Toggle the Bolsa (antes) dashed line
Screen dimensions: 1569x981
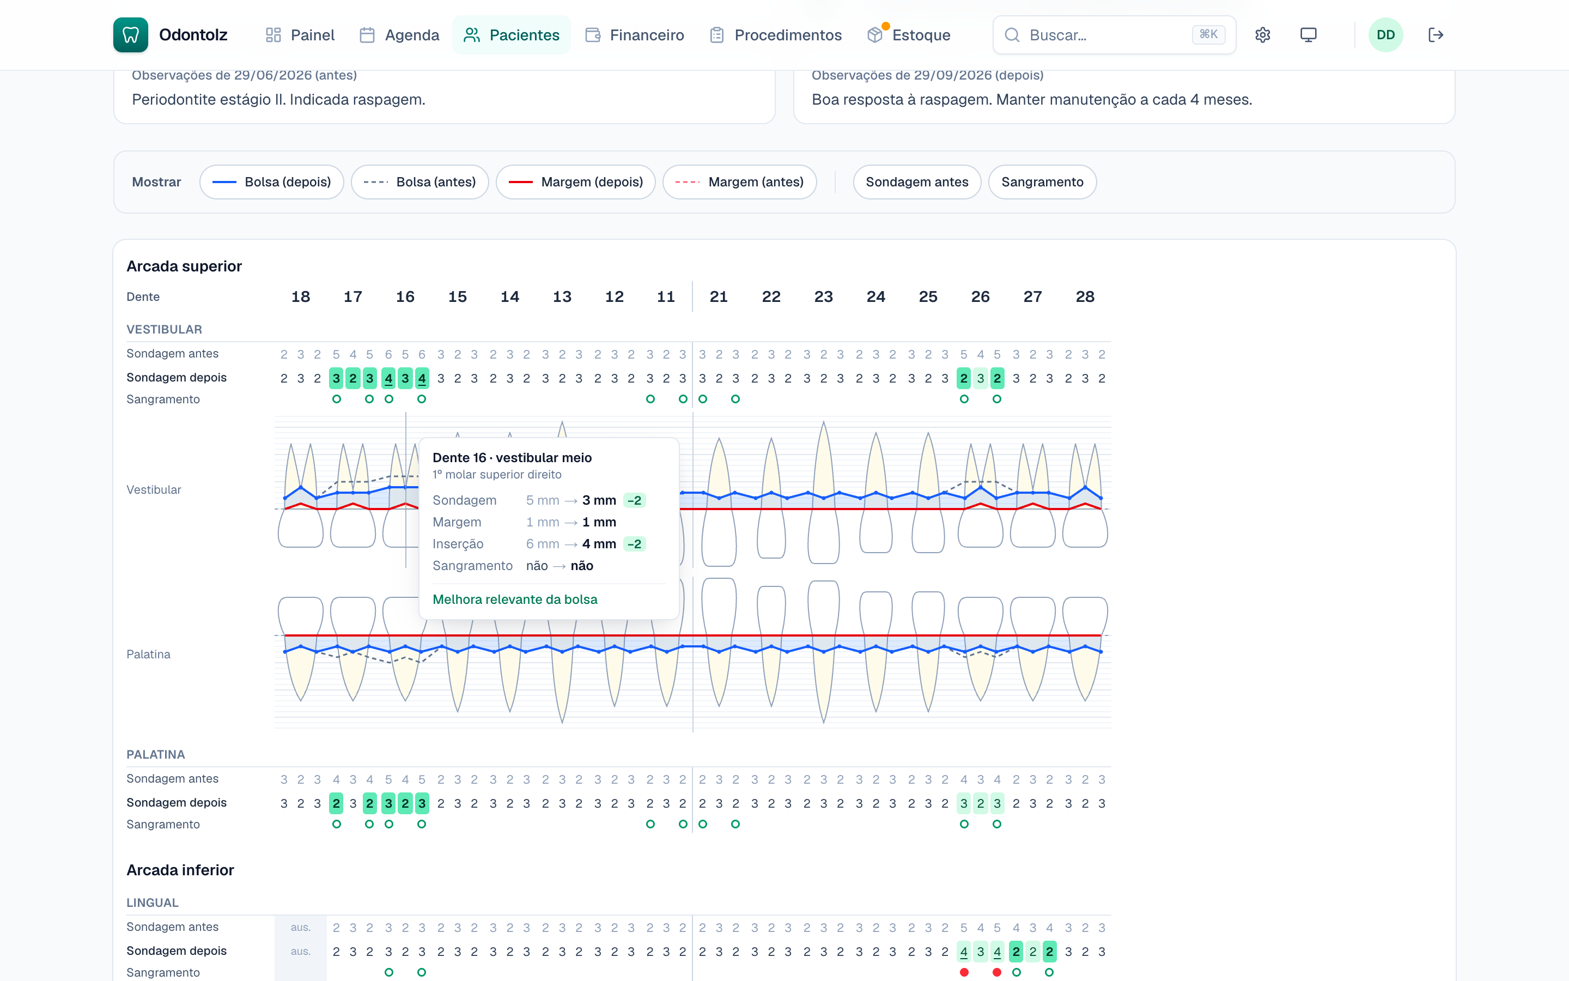419,181
